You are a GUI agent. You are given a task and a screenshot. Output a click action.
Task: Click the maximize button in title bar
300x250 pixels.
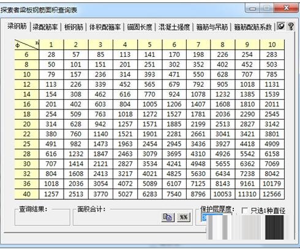[x=267, y=8]
